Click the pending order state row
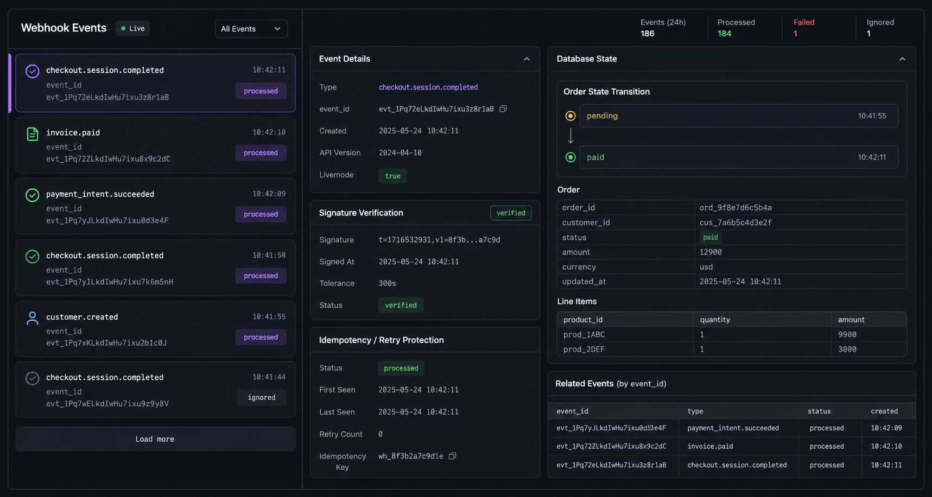This screenshot has width=932, height=497. tap(738, 116)
